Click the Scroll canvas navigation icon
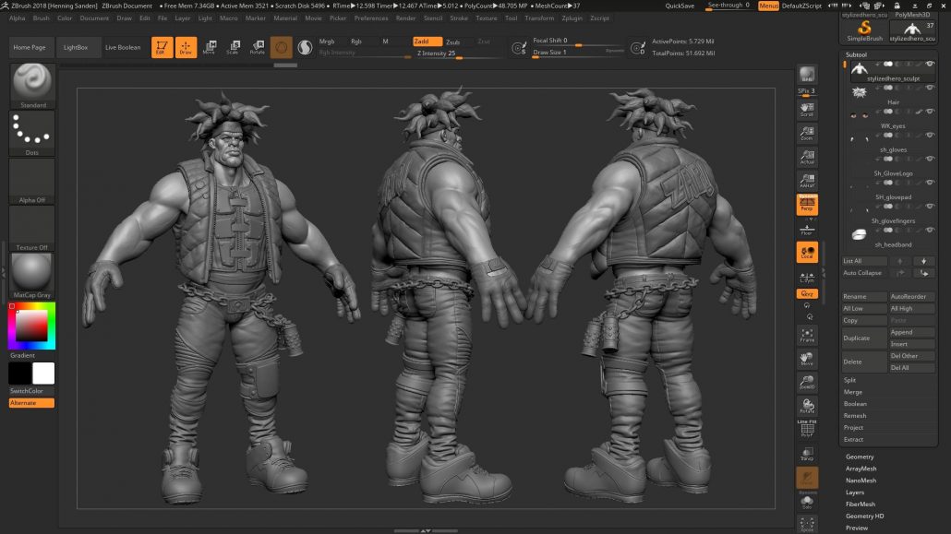The width and height of the screenshot is (951, 534). point(807,110)
